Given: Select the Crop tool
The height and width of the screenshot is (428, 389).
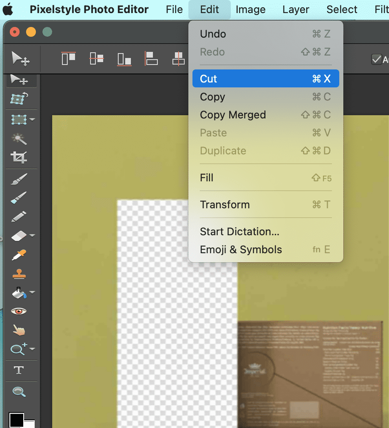Looking at the screenshot, I should [19, 157].
